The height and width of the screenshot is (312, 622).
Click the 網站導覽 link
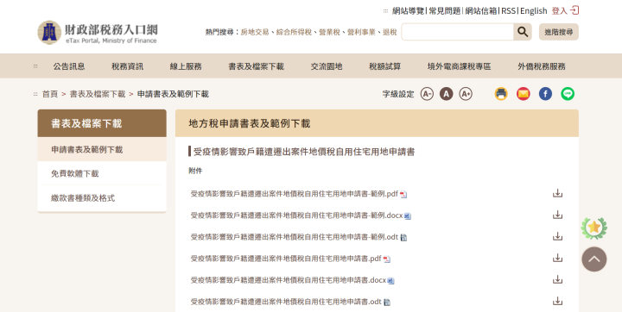408,10
